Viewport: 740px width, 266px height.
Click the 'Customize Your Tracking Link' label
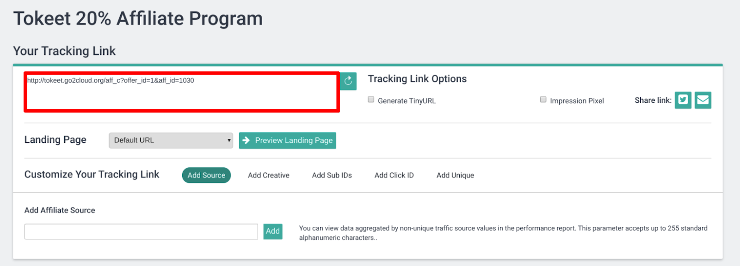tap(92, 174)
